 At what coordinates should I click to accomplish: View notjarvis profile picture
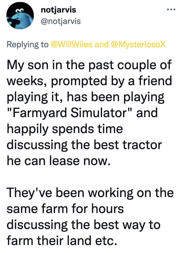pos(20,16)
